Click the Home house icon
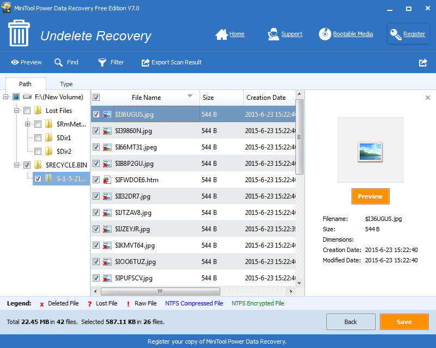Screen dimensions: 436x348 221,34
